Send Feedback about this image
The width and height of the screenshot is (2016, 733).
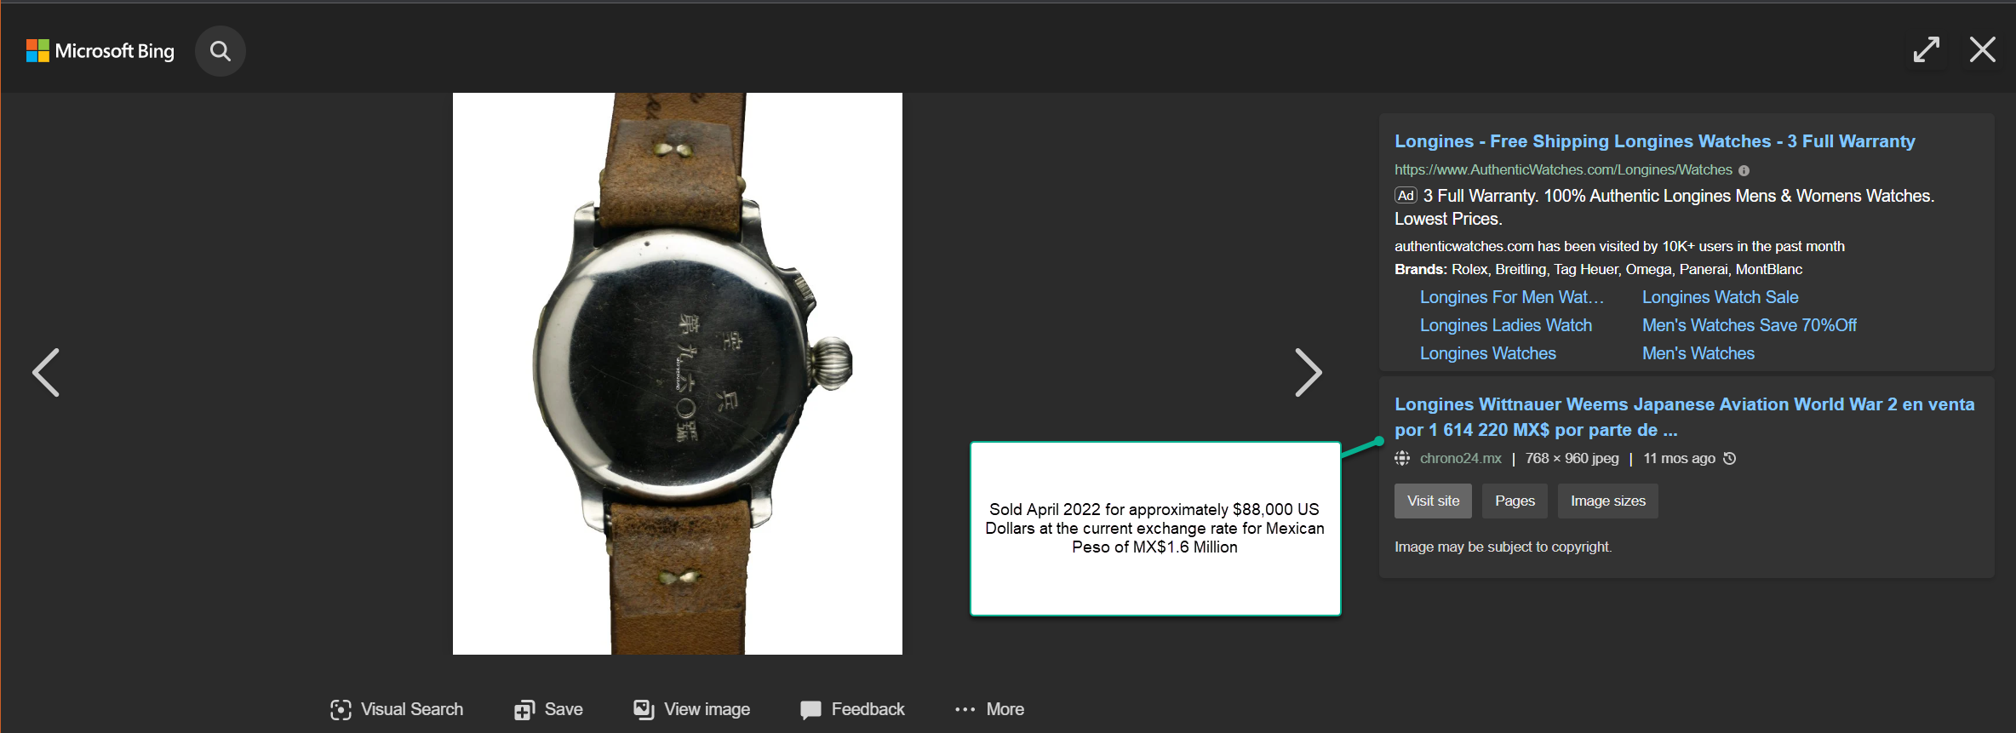pyautogui.click(x=852, y=709)
